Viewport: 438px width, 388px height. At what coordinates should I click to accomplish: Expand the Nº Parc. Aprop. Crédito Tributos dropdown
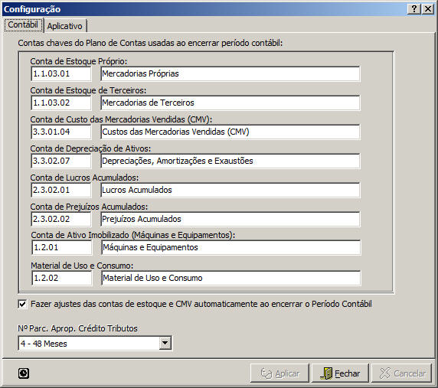tap(165, 343)
